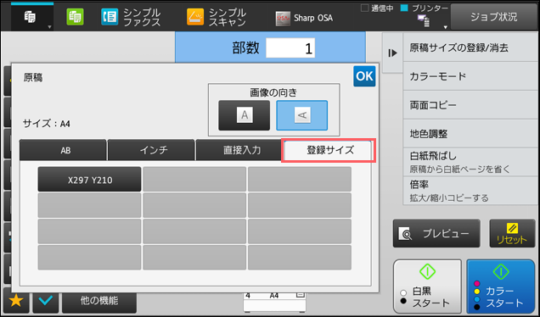Switch to the インチ tab
540x317 pixels.
coord(151,150)
